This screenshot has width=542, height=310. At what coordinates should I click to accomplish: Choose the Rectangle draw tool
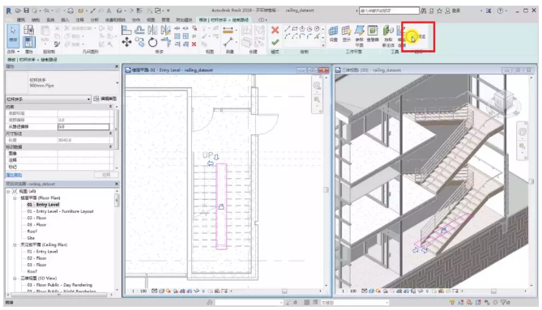295,28
